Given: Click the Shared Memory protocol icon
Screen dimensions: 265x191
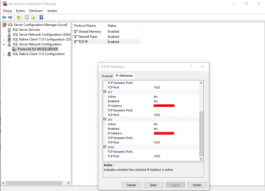Looking at the screenshot, I should coord(76,32).
